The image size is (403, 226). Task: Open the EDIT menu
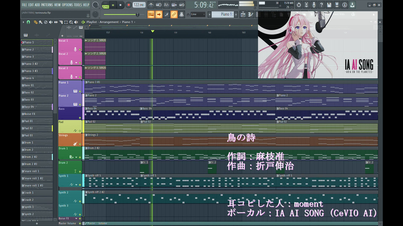point(31,5)
